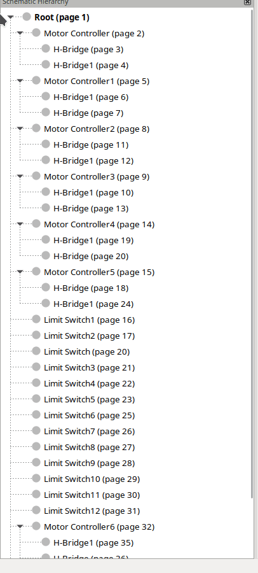Collapse the Motor Controller5 (page 15) branch
Viewport: 258px width, 573px height.
20,272
